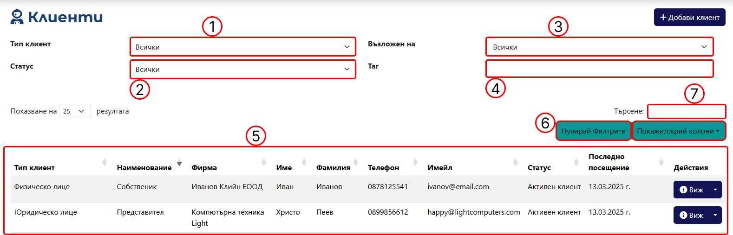Click the Търсене search field
The width and height of the screenshot is (733, 235).
click(687, 111)
